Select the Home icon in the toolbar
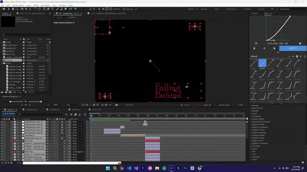 pyautogui.click(x=4, y=9)
